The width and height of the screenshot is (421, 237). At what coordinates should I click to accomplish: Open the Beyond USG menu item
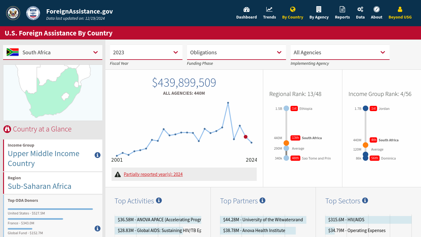(400, 13)
